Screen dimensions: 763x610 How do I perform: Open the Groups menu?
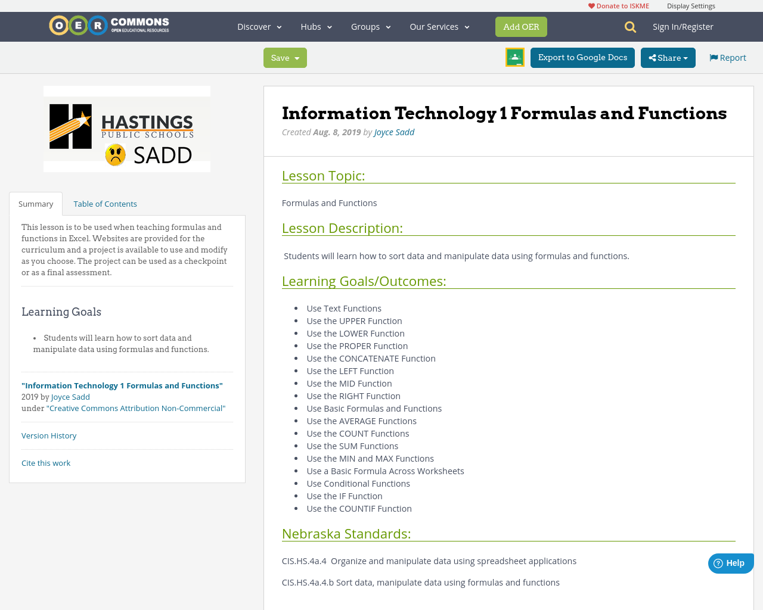pos(371,26)
